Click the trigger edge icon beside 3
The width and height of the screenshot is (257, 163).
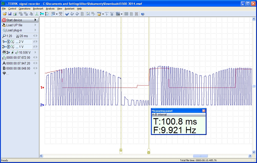12,53
